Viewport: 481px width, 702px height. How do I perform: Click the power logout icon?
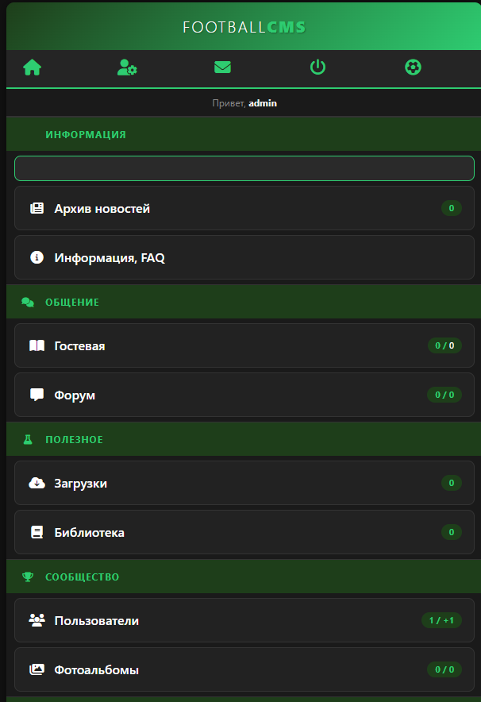click(x=317, y=67)
